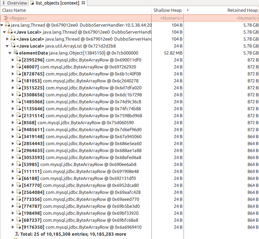Select the list_objects [context] tab
The width and height of the screenshot is (259, 239).
pos(55,3)
